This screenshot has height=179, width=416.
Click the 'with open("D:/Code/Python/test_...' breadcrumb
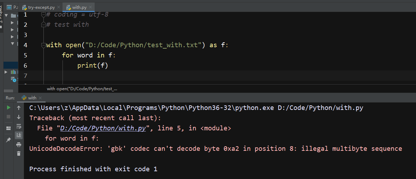click(82, 89)
